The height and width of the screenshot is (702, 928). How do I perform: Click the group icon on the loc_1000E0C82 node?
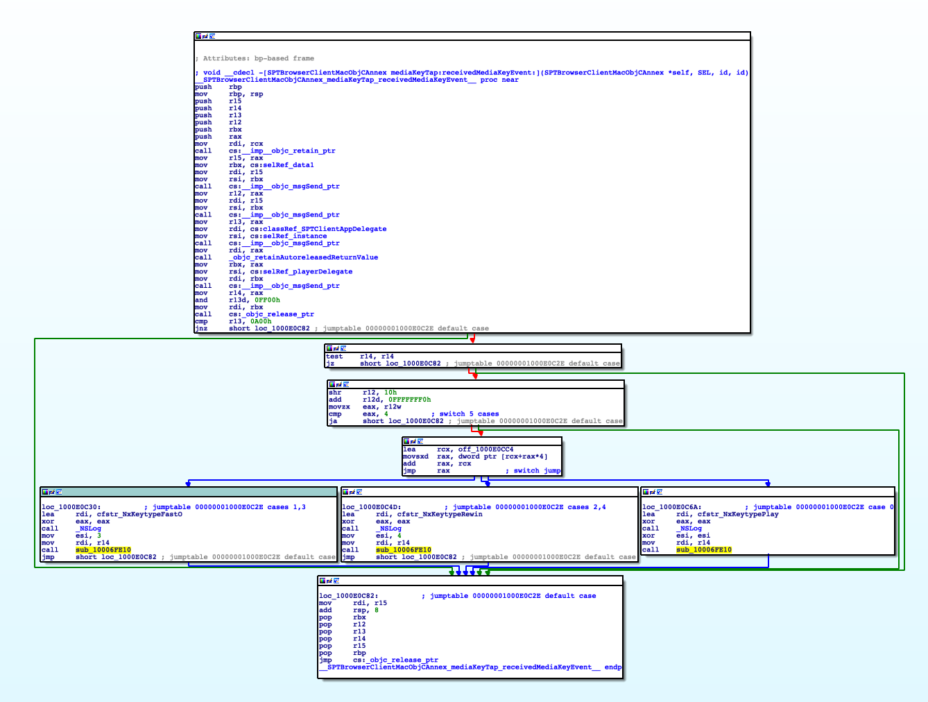338,580
